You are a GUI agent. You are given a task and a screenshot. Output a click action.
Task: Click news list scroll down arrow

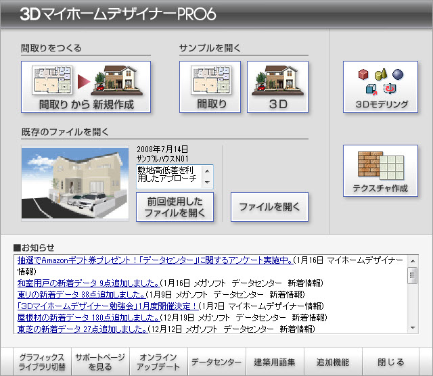pos(413,328)
